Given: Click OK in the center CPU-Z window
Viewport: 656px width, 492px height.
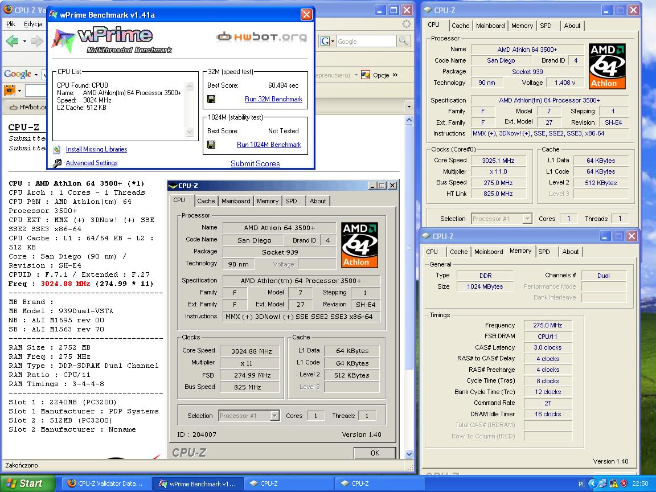Looking at the screenshot, I should pyautogui.click(x=375, y=453).
